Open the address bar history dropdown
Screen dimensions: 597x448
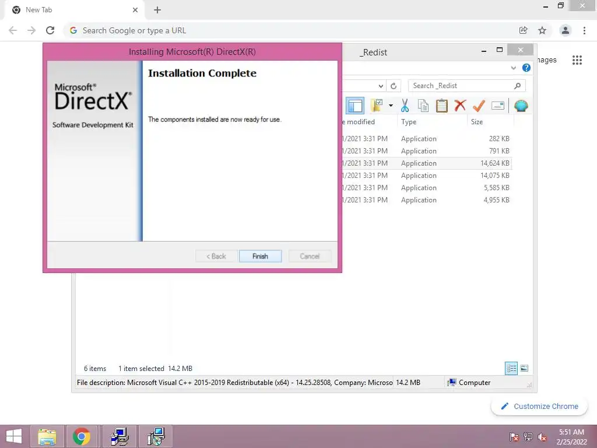click(x=381, y=86)
